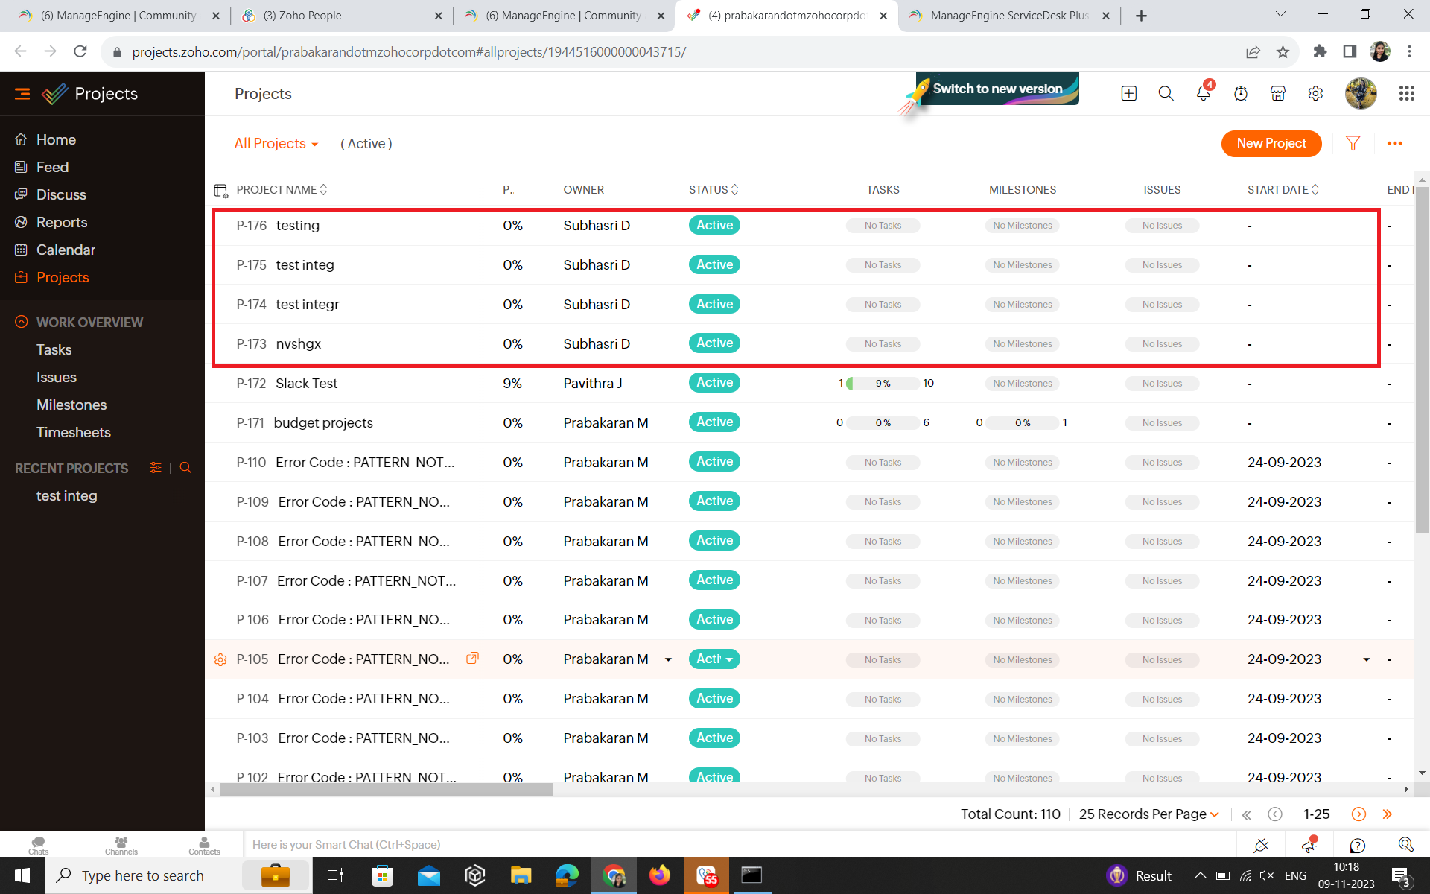This screenshot has height=894, width=1430.
Task: Open the project filter funnel icon
Action: (1353, 143)
